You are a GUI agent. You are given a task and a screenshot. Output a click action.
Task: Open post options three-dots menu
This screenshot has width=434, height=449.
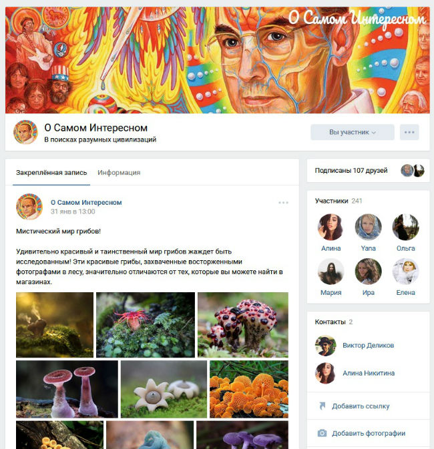coord(283,202)
